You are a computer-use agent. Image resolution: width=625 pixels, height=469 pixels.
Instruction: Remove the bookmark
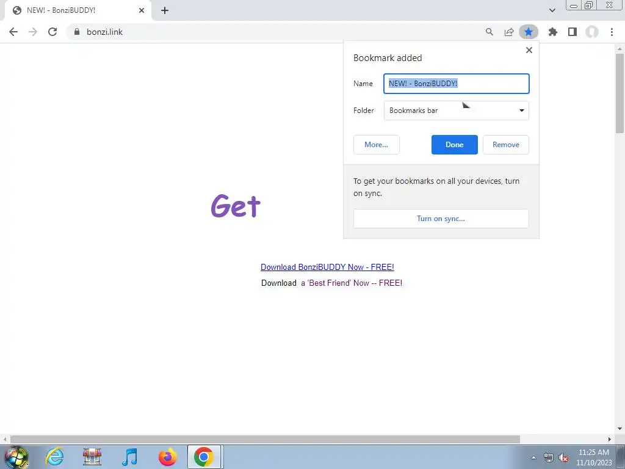[506, 145]
